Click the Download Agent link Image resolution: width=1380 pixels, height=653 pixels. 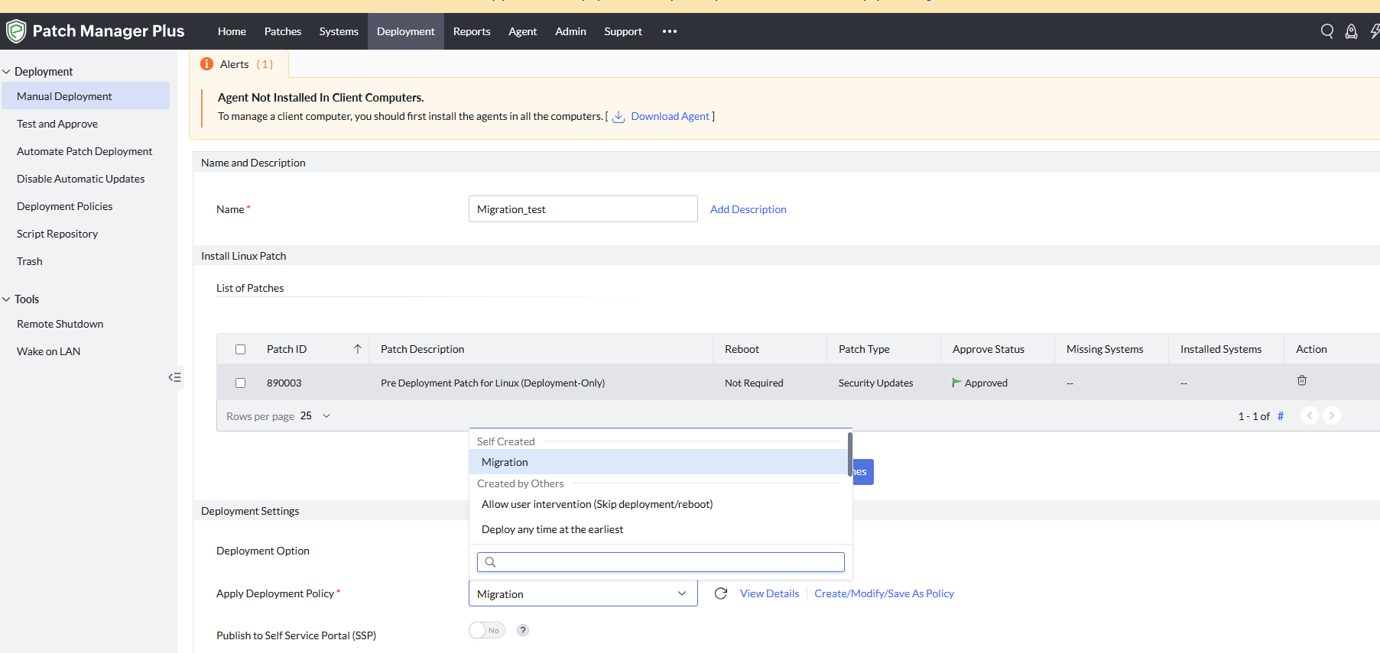coord(670,116)
